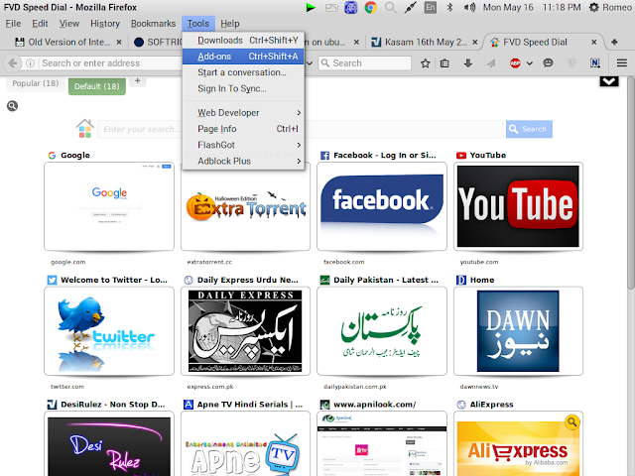Image resolution: width=635 pixels, height=476 pixels.
Task: Click the Adblock Plus toolbar icon
Action: 515,63
